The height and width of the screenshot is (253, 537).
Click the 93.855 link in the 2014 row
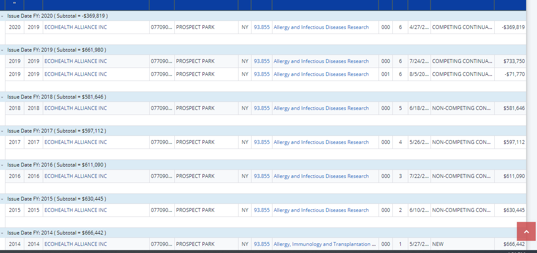coord(262,244)
